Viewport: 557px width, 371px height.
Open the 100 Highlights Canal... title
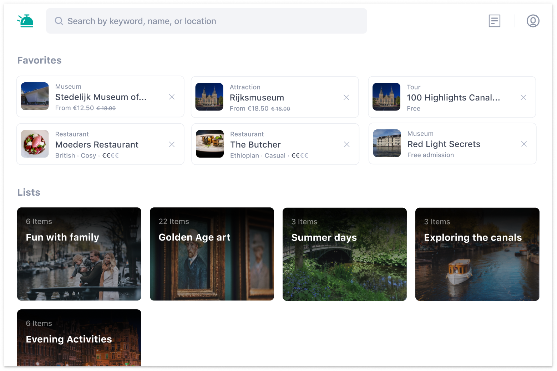tap(454, 98)
